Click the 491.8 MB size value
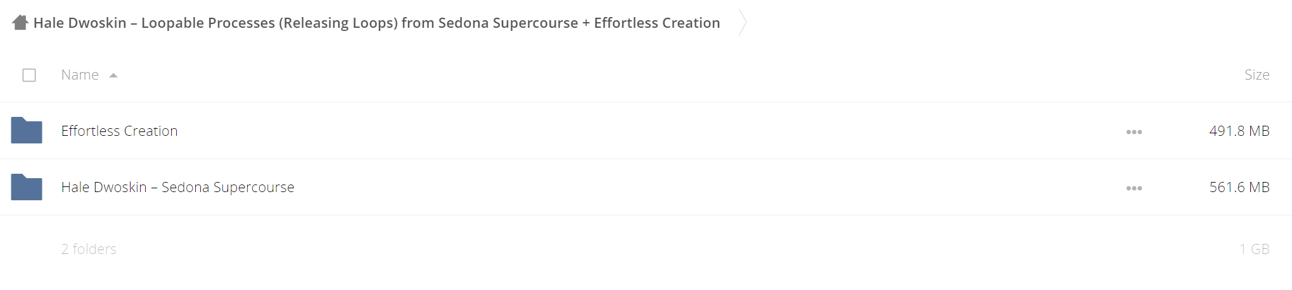 1239,131
